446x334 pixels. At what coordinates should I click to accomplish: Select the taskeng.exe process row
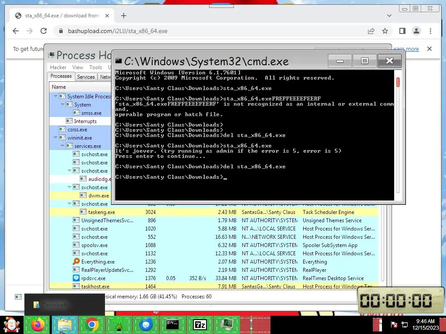pyautogui.click(x=213, y=212)
